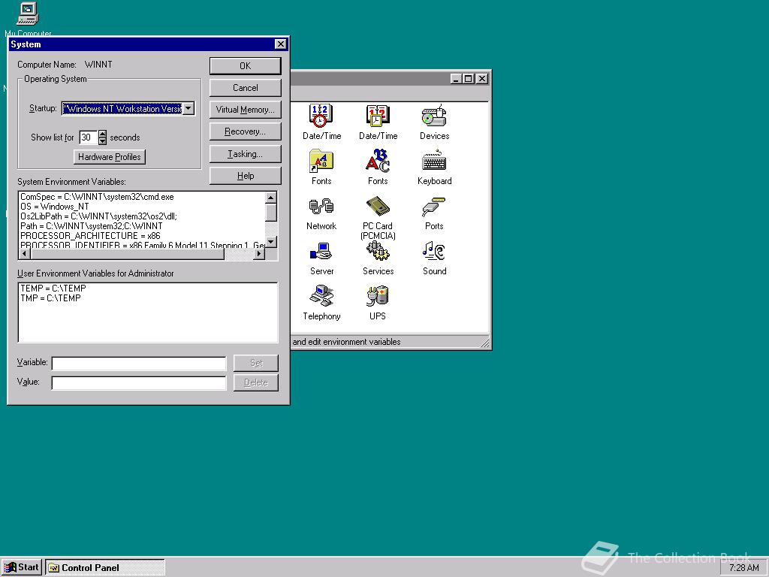Expand the Startup operating system dropdown
Image resolution: width=769 pixels, height=577 pixels.
[188, 108]
